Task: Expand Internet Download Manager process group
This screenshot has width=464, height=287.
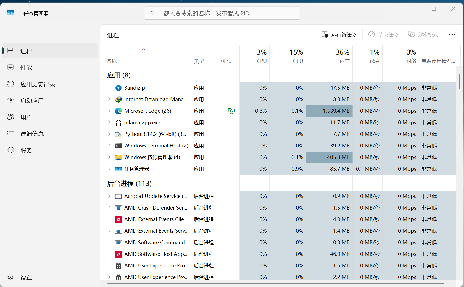Action: (x=109, y=99)
